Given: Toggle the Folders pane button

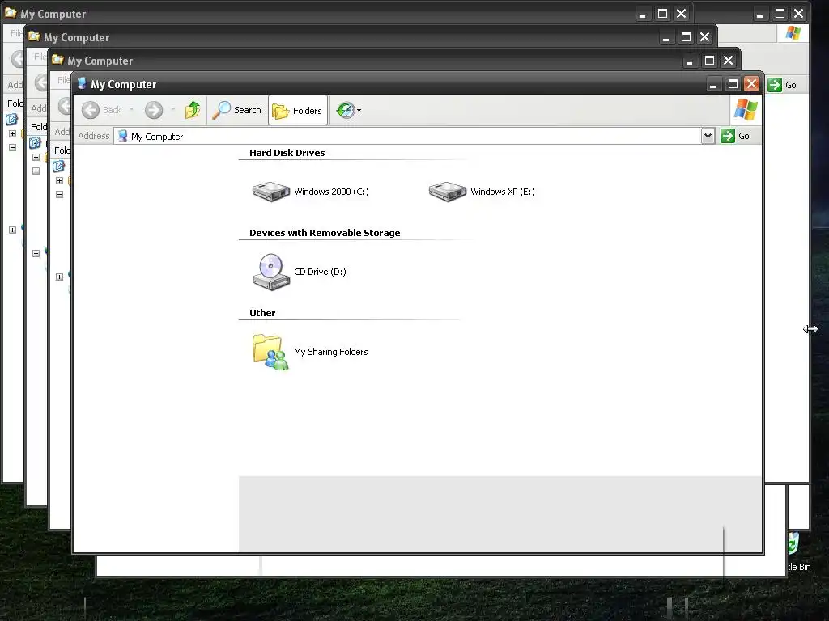Looking at the screenshot, I should pyautogui.click(x=297, y=110).
